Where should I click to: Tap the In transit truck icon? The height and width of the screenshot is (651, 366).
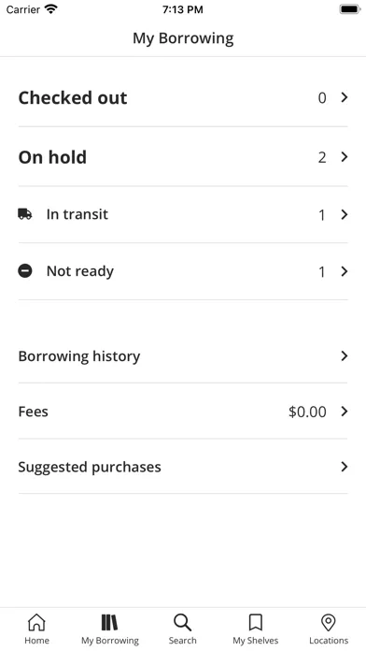click(x=25, y=214)
